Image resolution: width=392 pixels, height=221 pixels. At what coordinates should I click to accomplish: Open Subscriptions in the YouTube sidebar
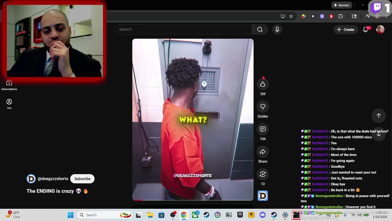(x=9, y=85)
